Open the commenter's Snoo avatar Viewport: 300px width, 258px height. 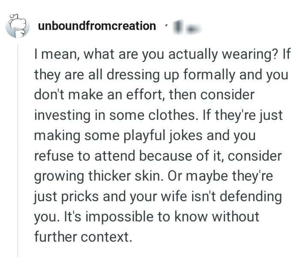[17, 26]
